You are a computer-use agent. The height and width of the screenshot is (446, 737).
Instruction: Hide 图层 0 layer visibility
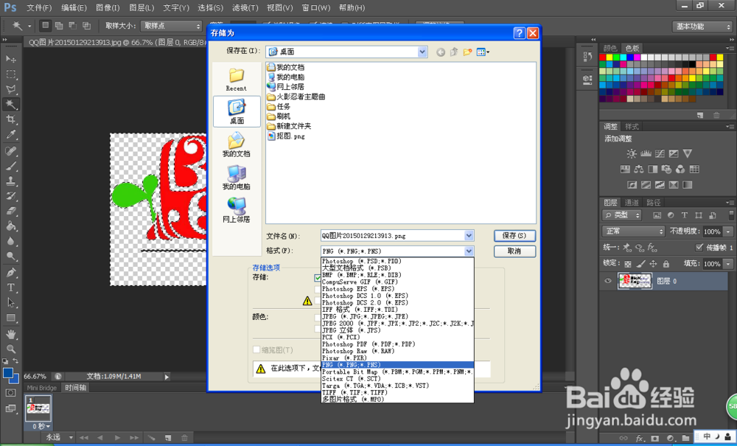[x=608, y=280]
